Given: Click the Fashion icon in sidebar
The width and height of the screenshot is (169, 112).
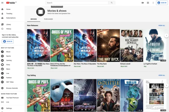Looking at the screenshot, I should (x=2, y=78).
